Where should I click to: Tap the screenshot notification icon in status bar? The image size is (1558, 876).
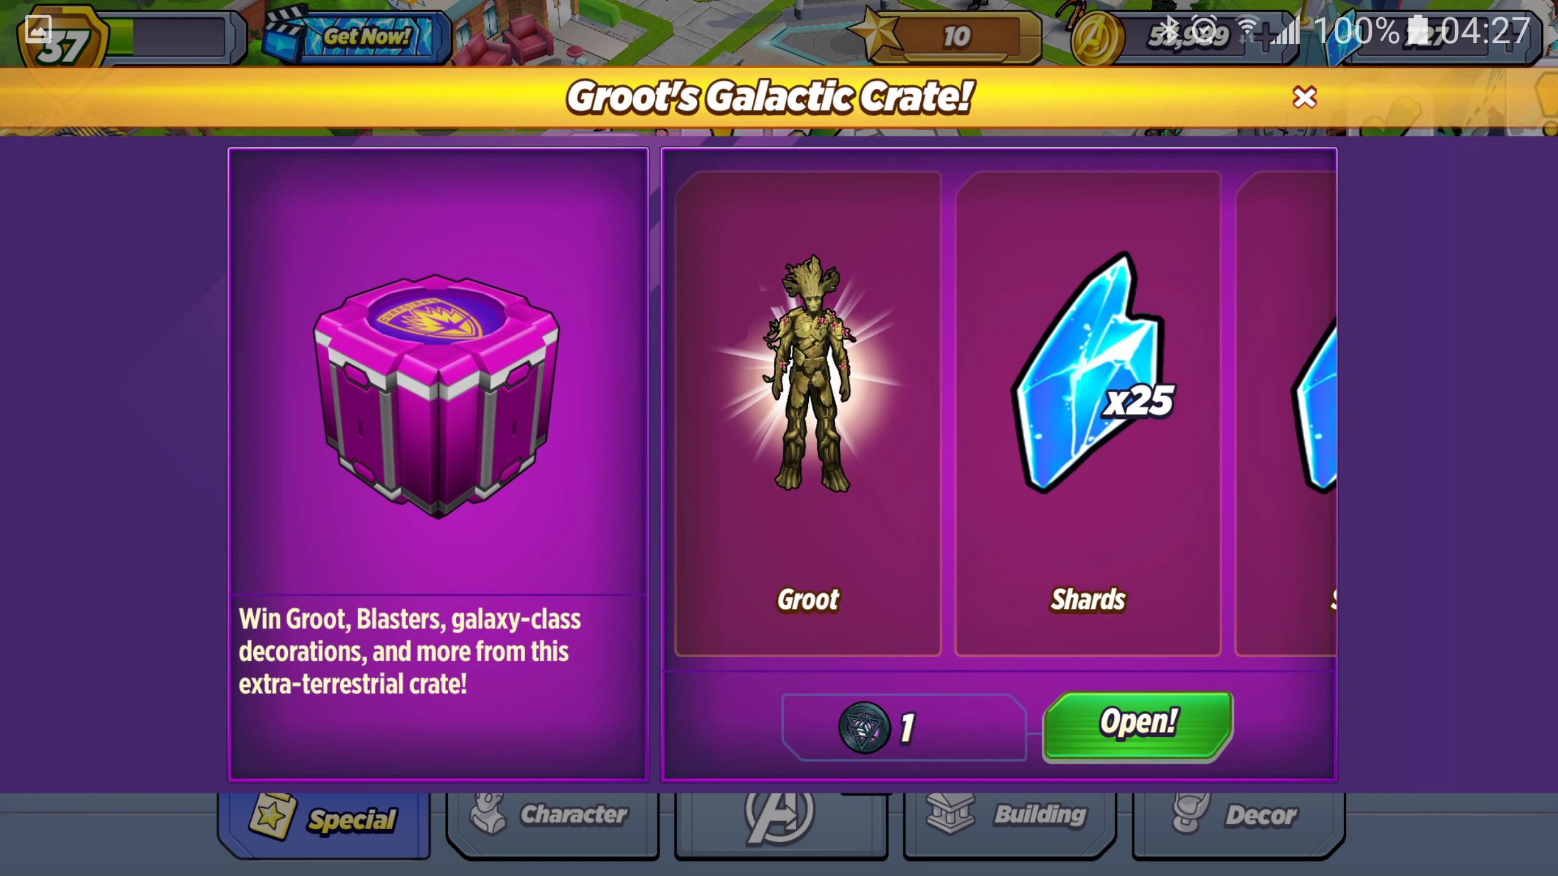[x=38, y=29]
